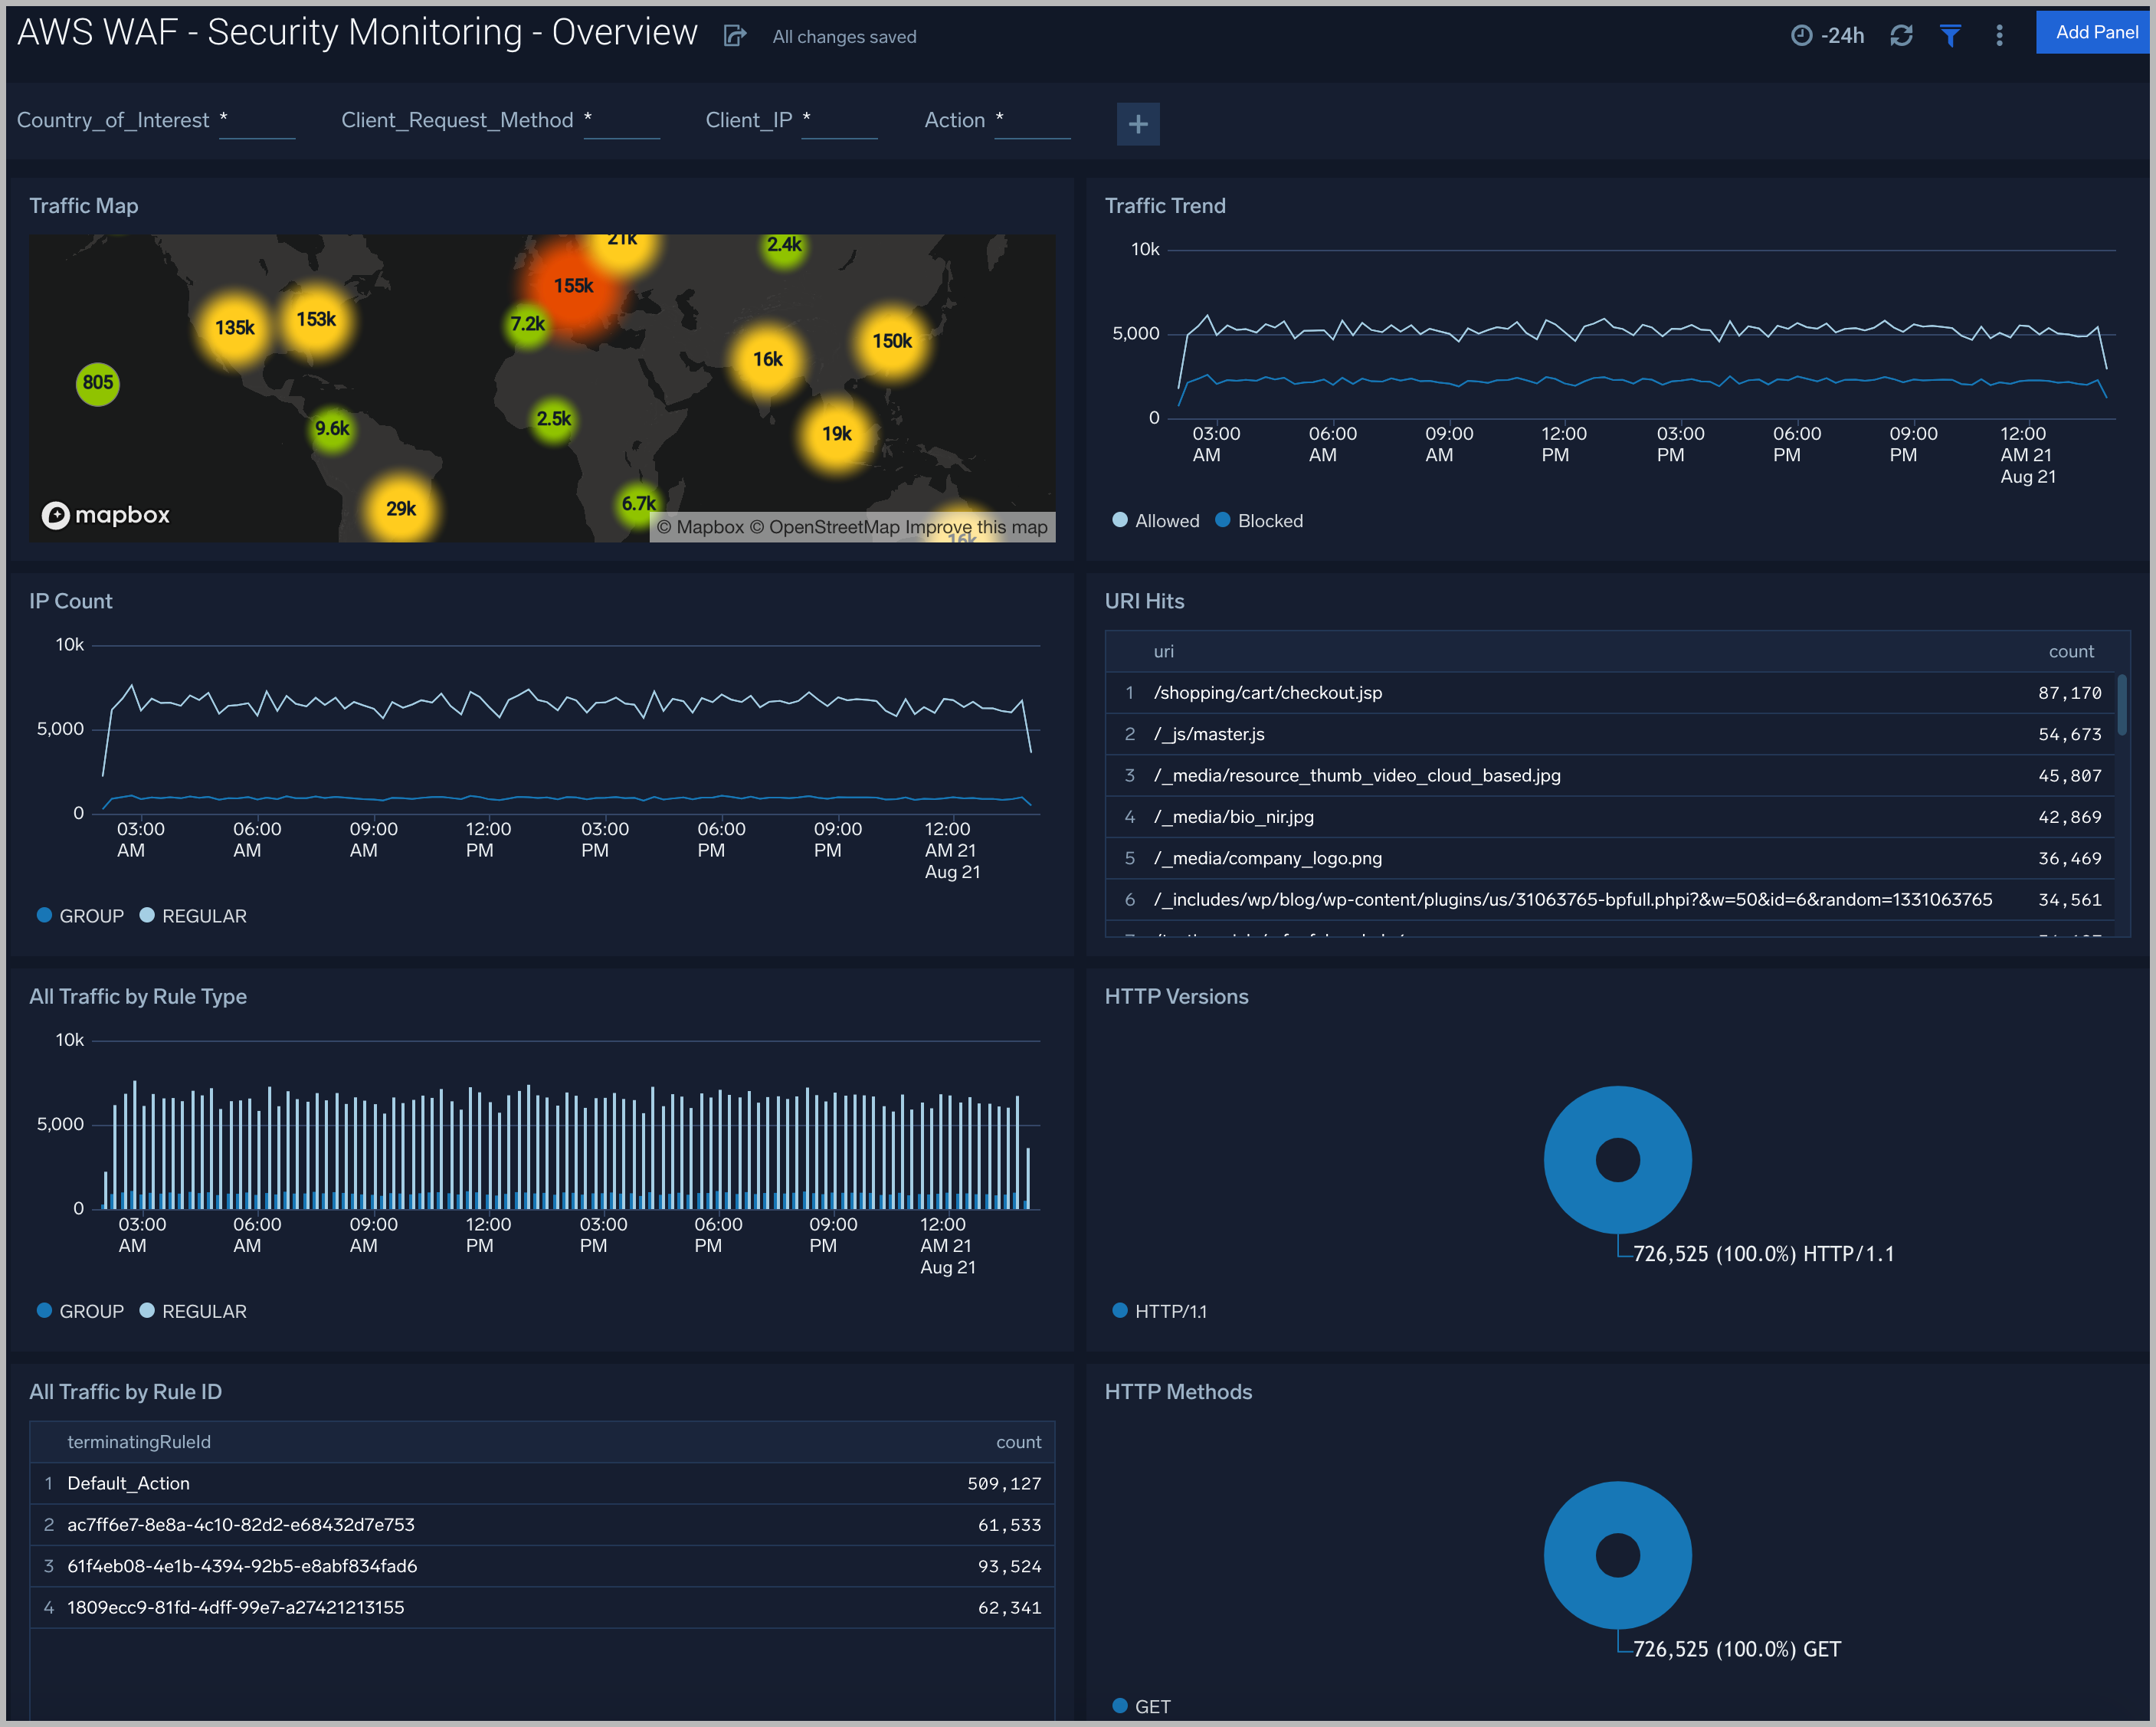The image size is (2156, 1727).
Task: Set the dashboard time range using the clock icon
Action: 1801,34
